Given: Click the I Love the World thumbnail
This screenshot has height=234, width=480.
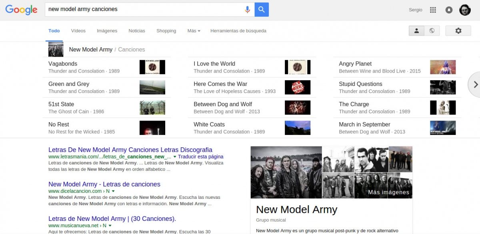Looking at the screenshot, I should 298,67.
